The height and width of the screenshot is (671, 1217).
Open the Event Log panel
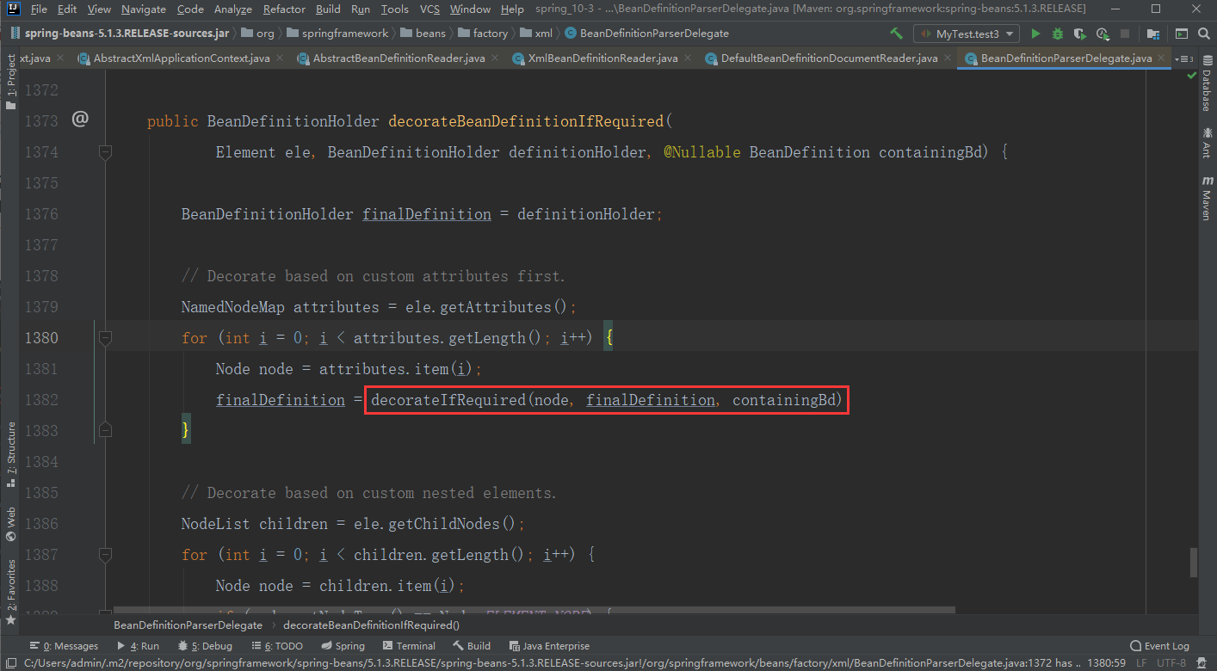pos(1159,646)
